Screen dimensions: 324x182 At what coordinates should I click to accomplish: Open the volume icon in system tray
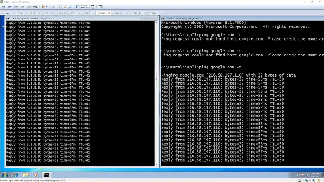(x=299, y=175)
